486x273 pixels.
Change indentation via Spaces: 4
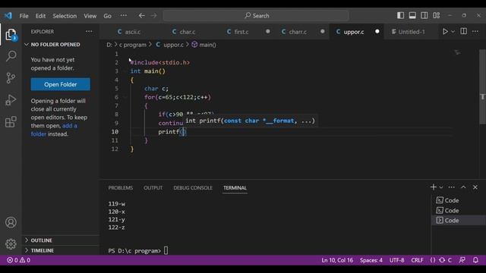pos(371,260)
